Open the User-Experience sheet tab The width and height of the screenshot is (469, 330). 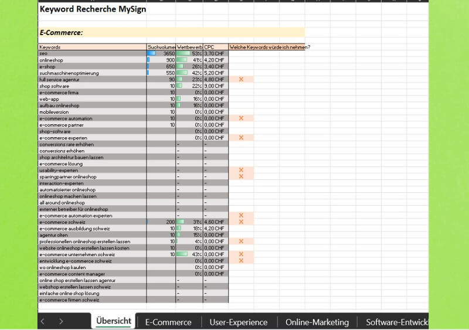[238, 322]
